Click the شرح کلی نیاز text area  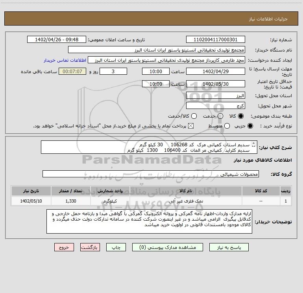click(x=149, y=147)
